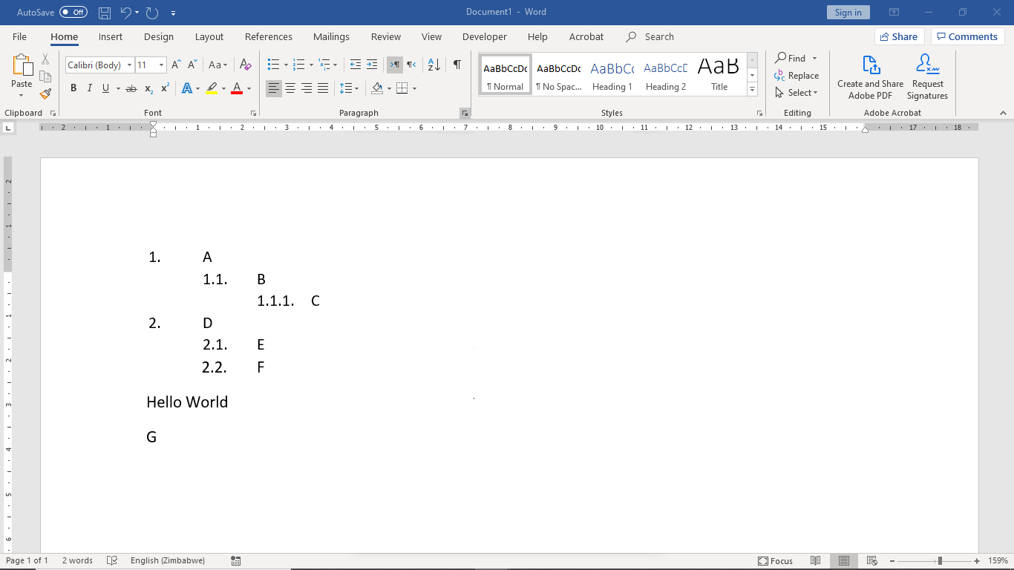Screen dimensions: 1014x570
Task: Toggle subscript formatting
Action: [x=149, y=88]
